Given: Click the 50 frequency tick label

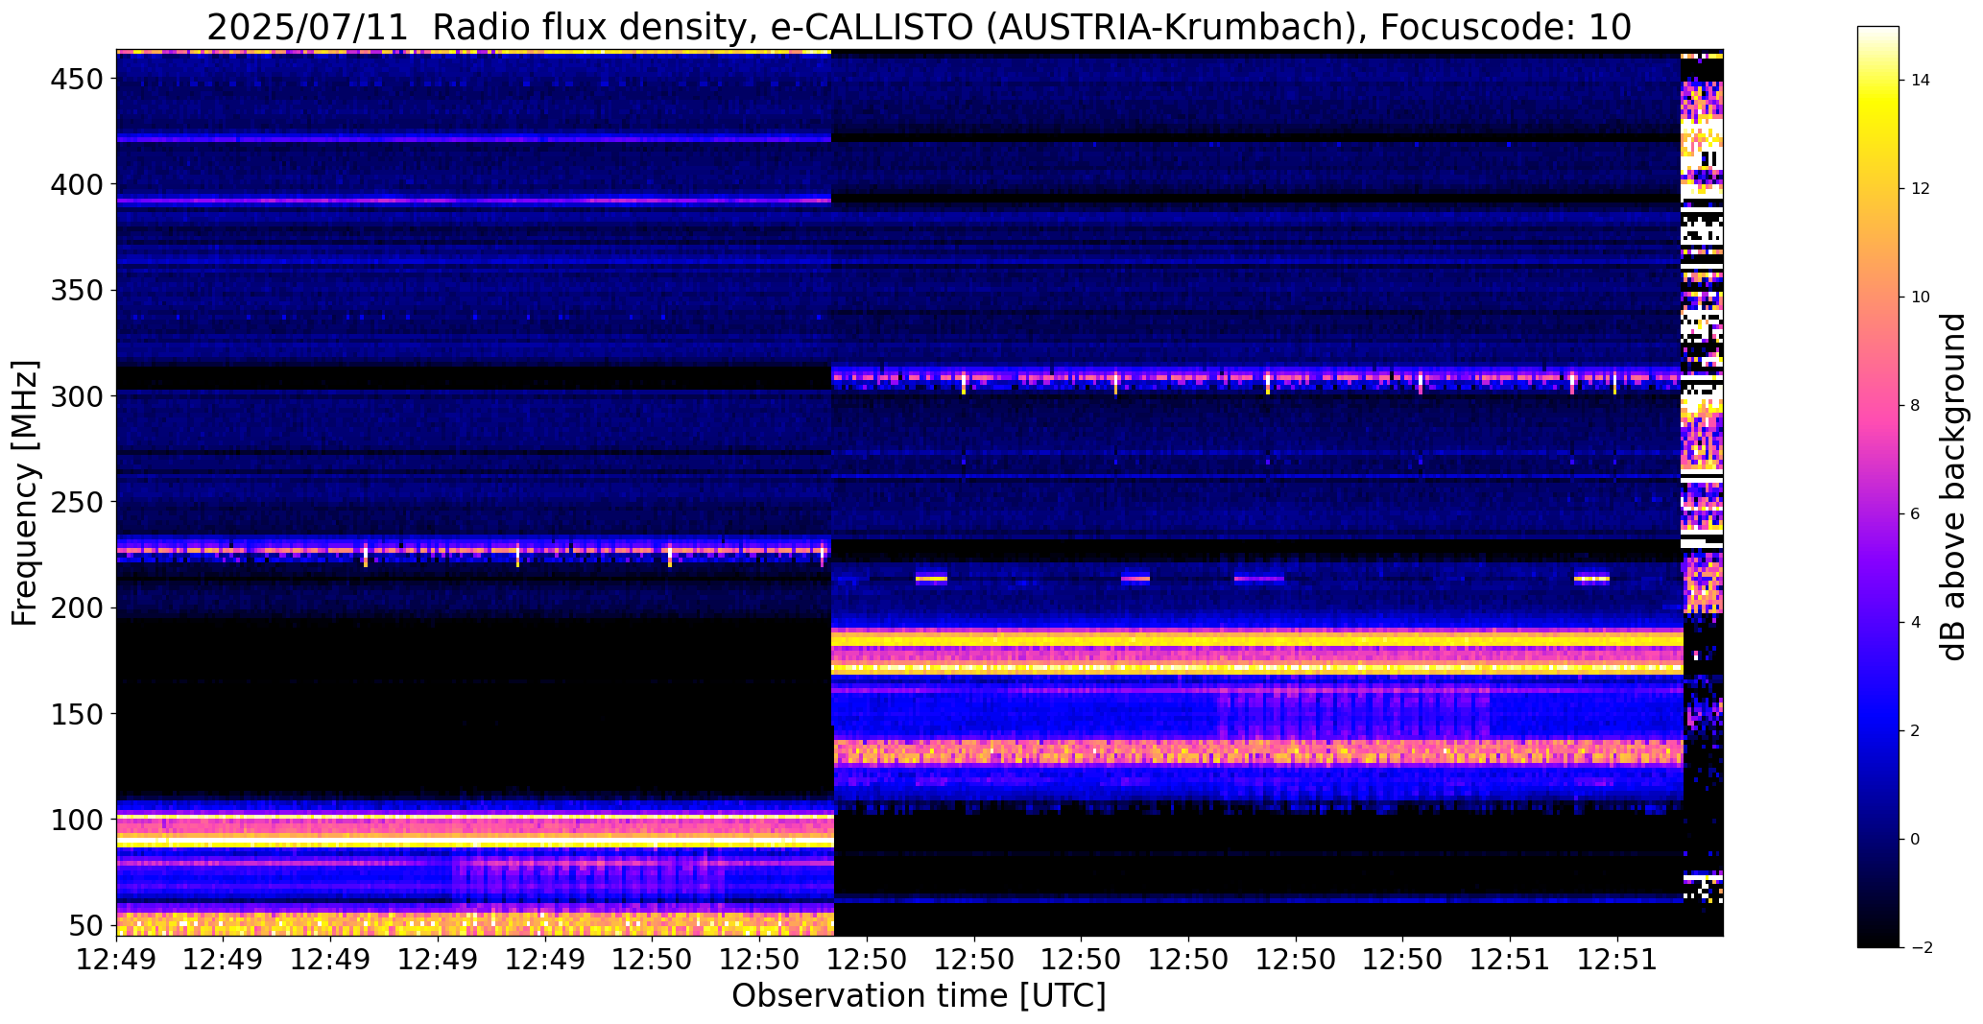Looking at the screenshot, I should tap(86, 926).
